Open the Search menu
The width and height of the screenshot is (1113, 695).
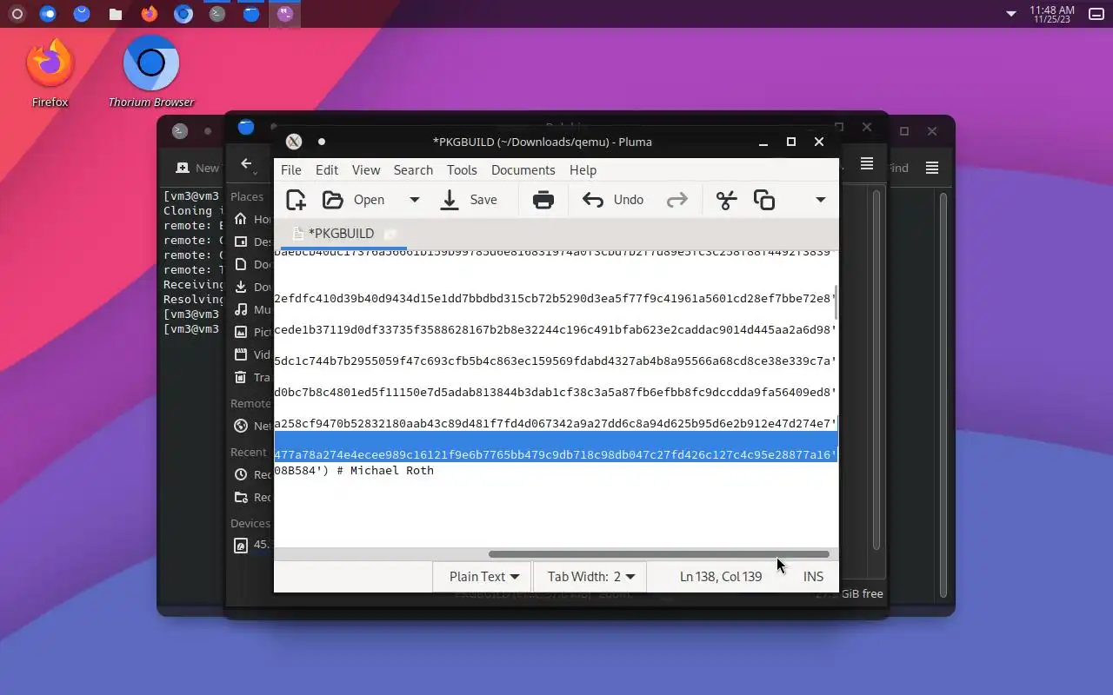coord(413,169)
